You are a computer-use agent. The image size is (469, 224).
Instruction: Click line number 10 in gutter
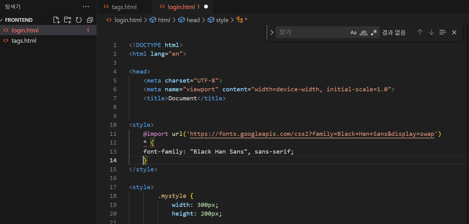coord(113,125)
